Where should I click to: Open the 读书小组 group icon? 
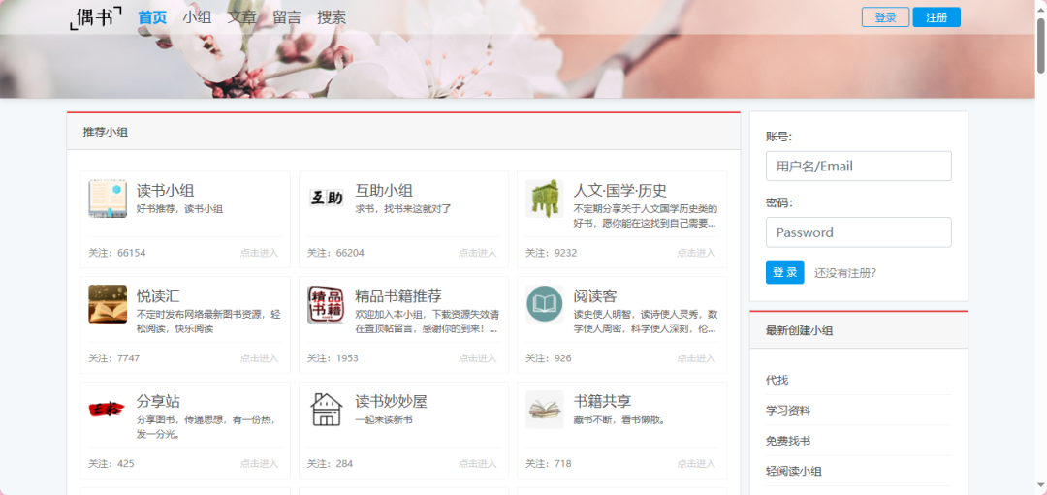(x=108, y=199)
